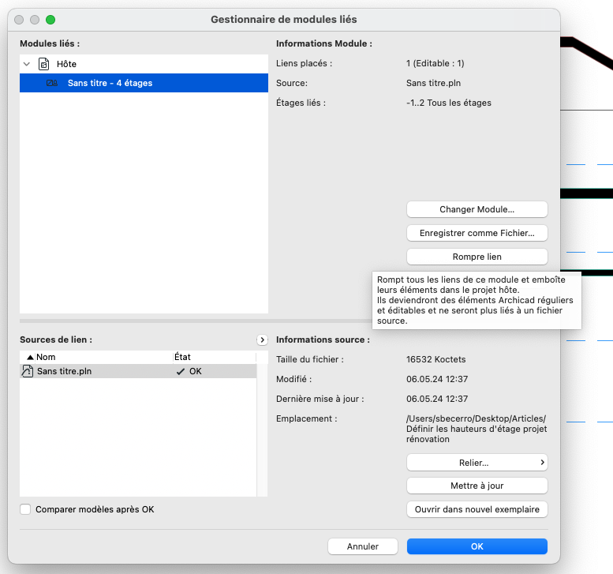Click the Dernière mise à jour date value
Screen dimensions: 613x574
click(437, 399)
